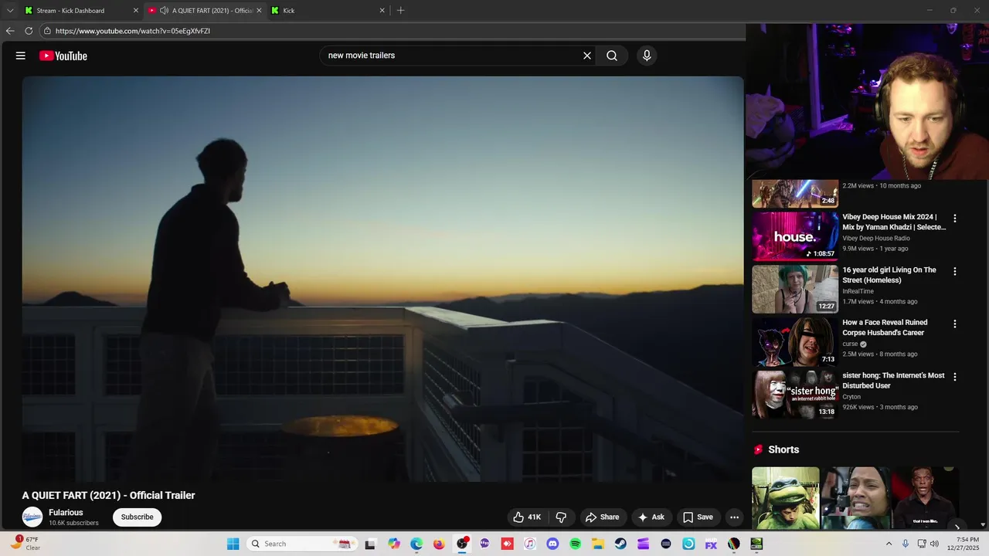Screen dimensions: 989x556
Task: Subscribe to the Fularious channel
Action: (x=137, y=517)
